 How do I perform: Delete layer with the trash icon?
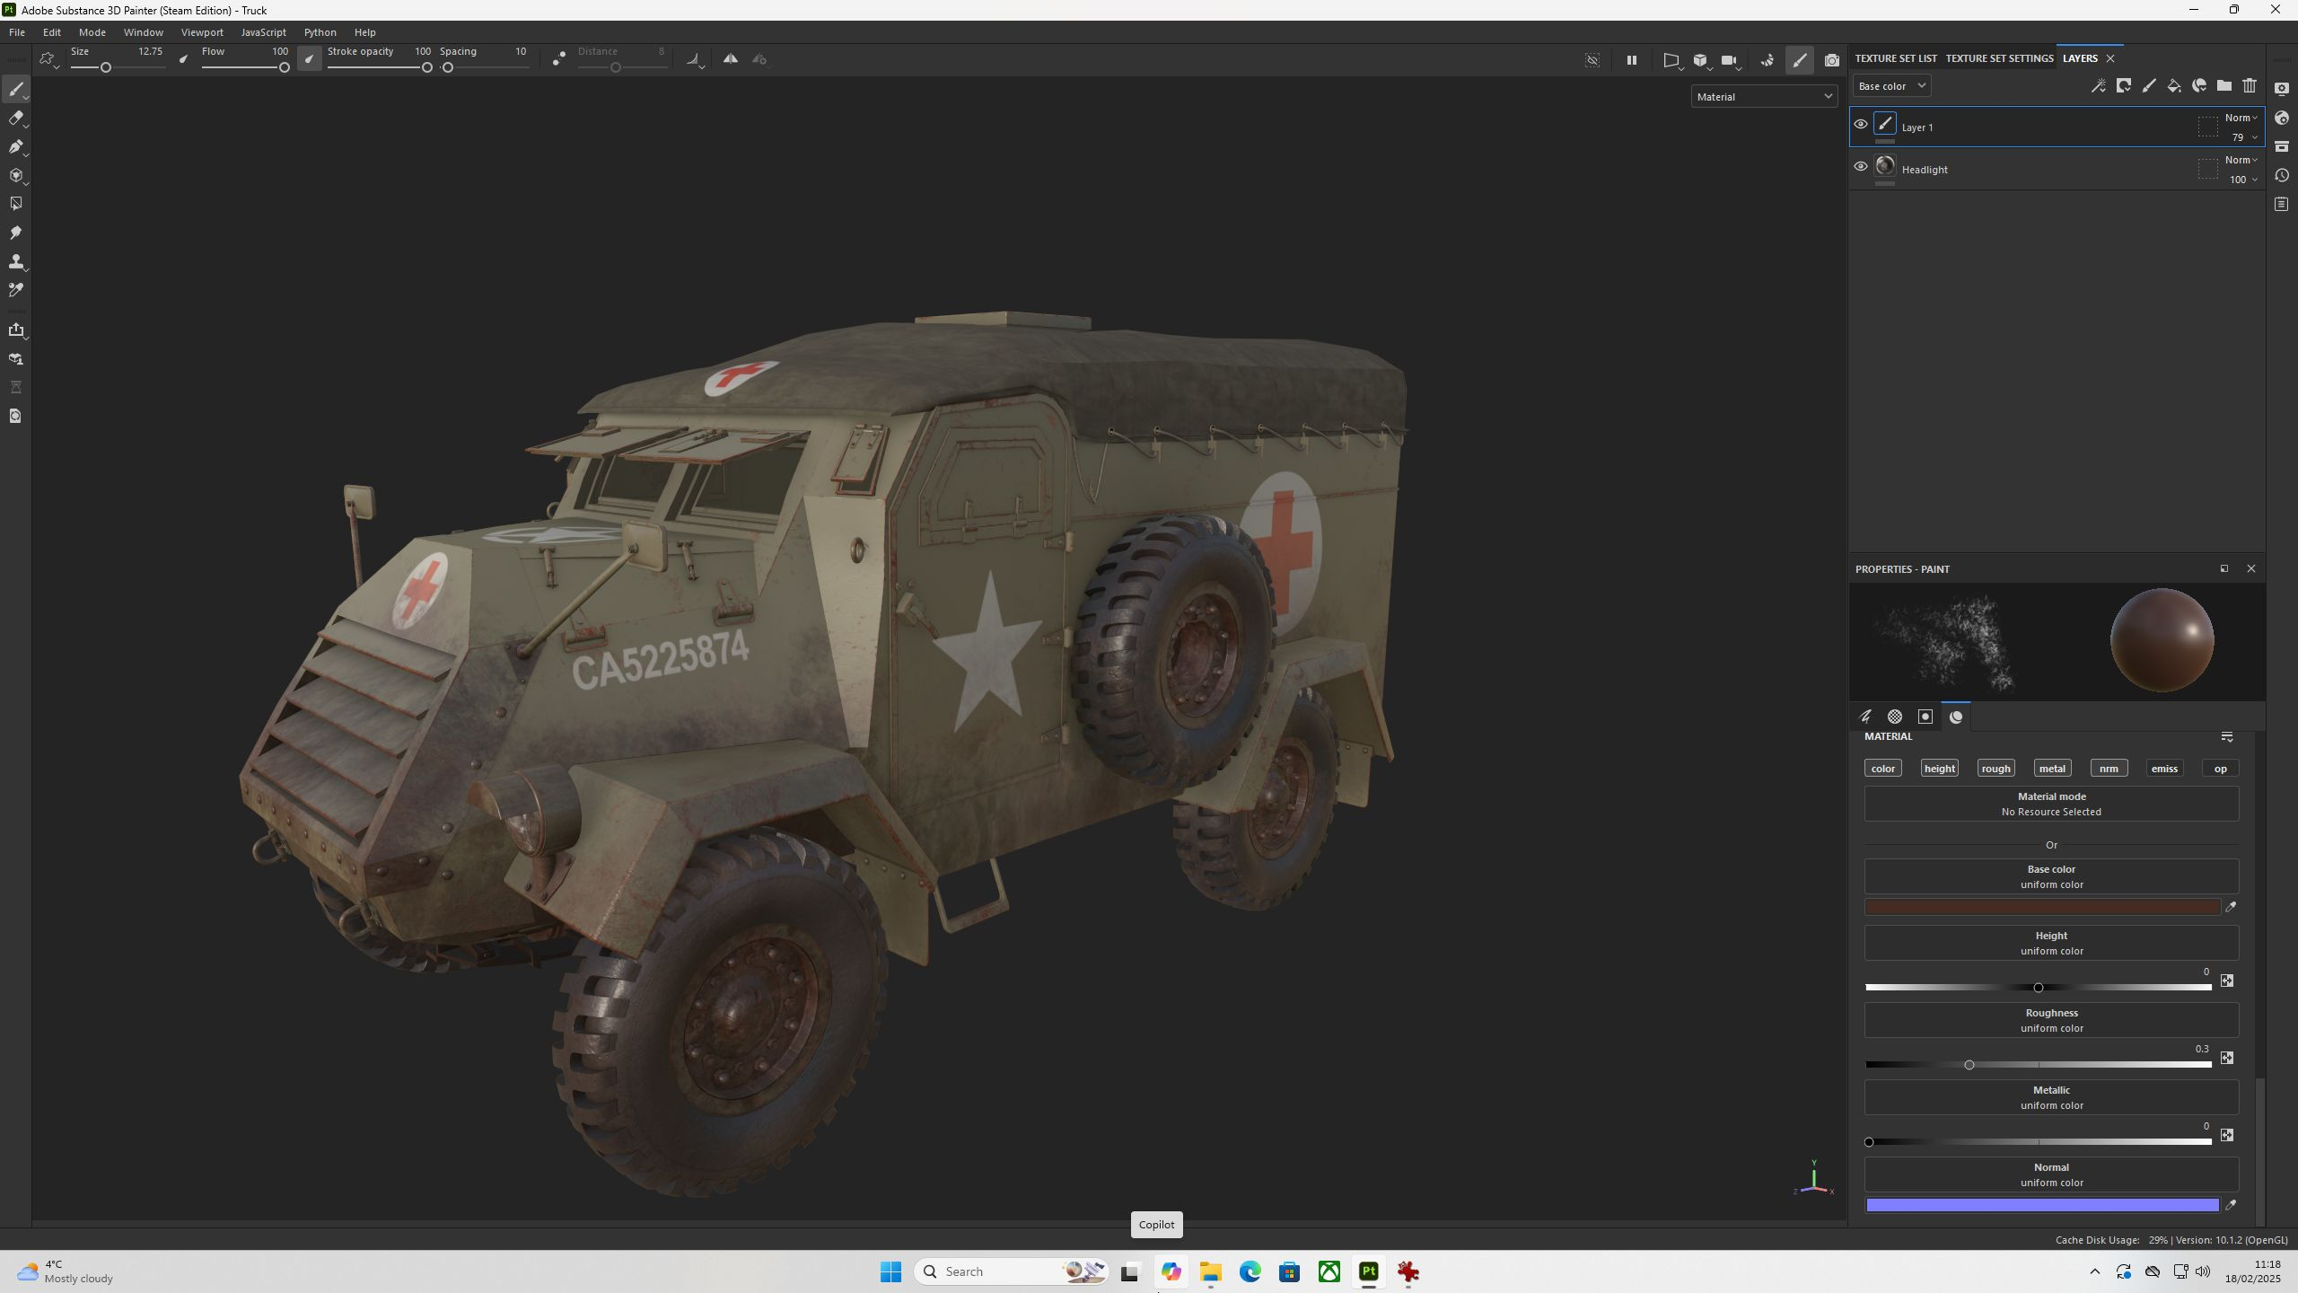2249,86
